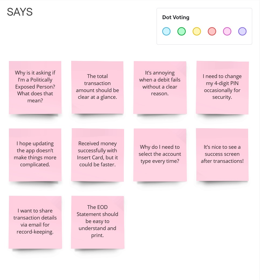The height and width of the screenshot is (280, 260).
Task: Pick the purple voting dot
Action: [242, 31]
